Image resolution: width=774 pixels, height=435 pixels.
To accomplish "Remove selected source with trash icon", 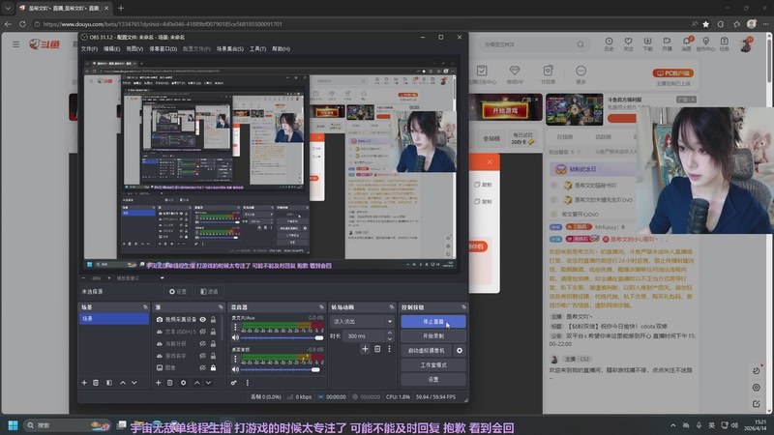I will pos(170,383).
